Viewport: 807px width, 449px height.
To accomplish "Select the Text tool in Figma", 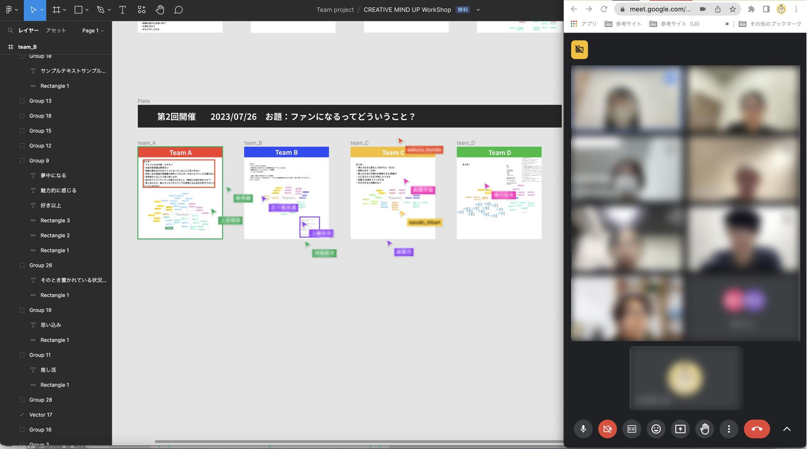I will (123, 10).
